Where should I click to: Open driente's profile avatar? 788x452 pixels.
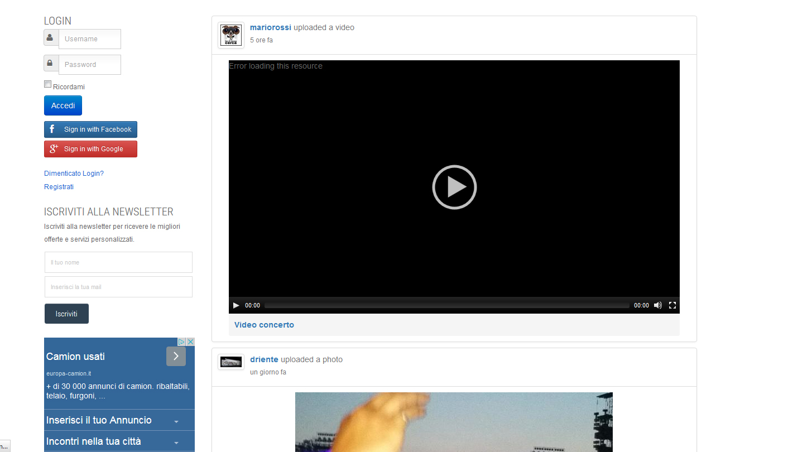coord(230,362)
